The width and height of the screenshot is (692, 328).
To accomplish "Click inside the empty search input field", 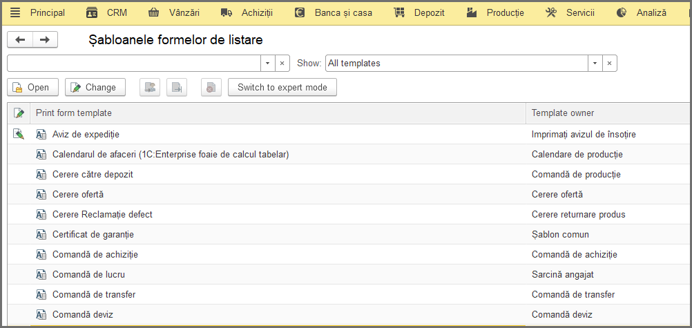I will (x=134, y=63).
